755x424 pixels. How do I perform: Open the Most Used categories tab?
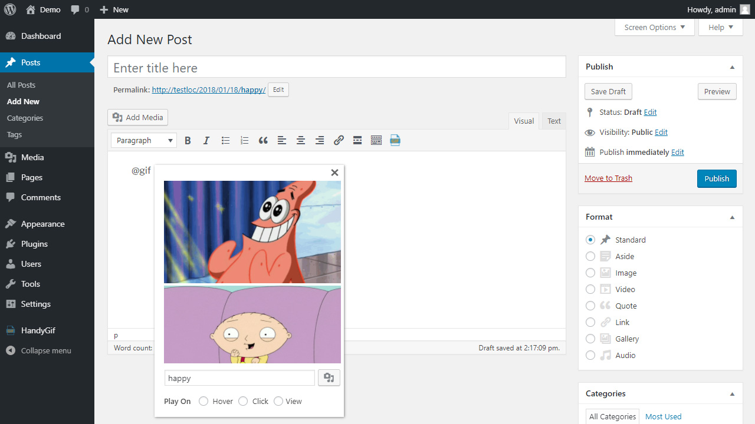663,416
